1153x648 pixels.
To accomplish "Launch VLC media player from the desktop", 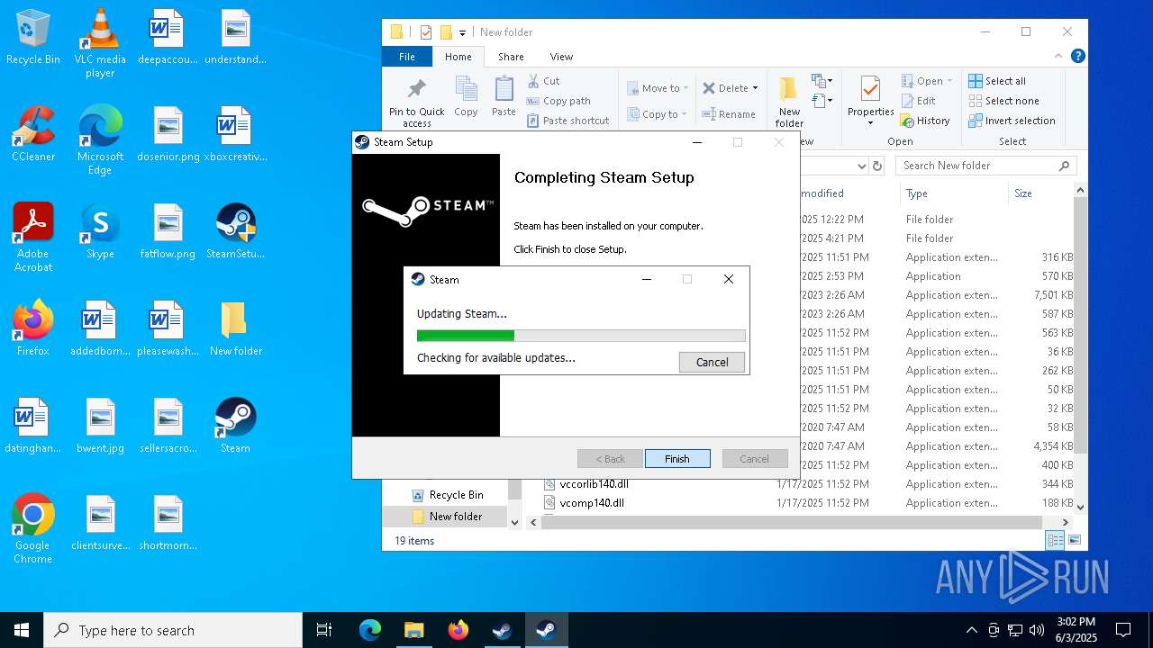I will (x=100, y=43).
